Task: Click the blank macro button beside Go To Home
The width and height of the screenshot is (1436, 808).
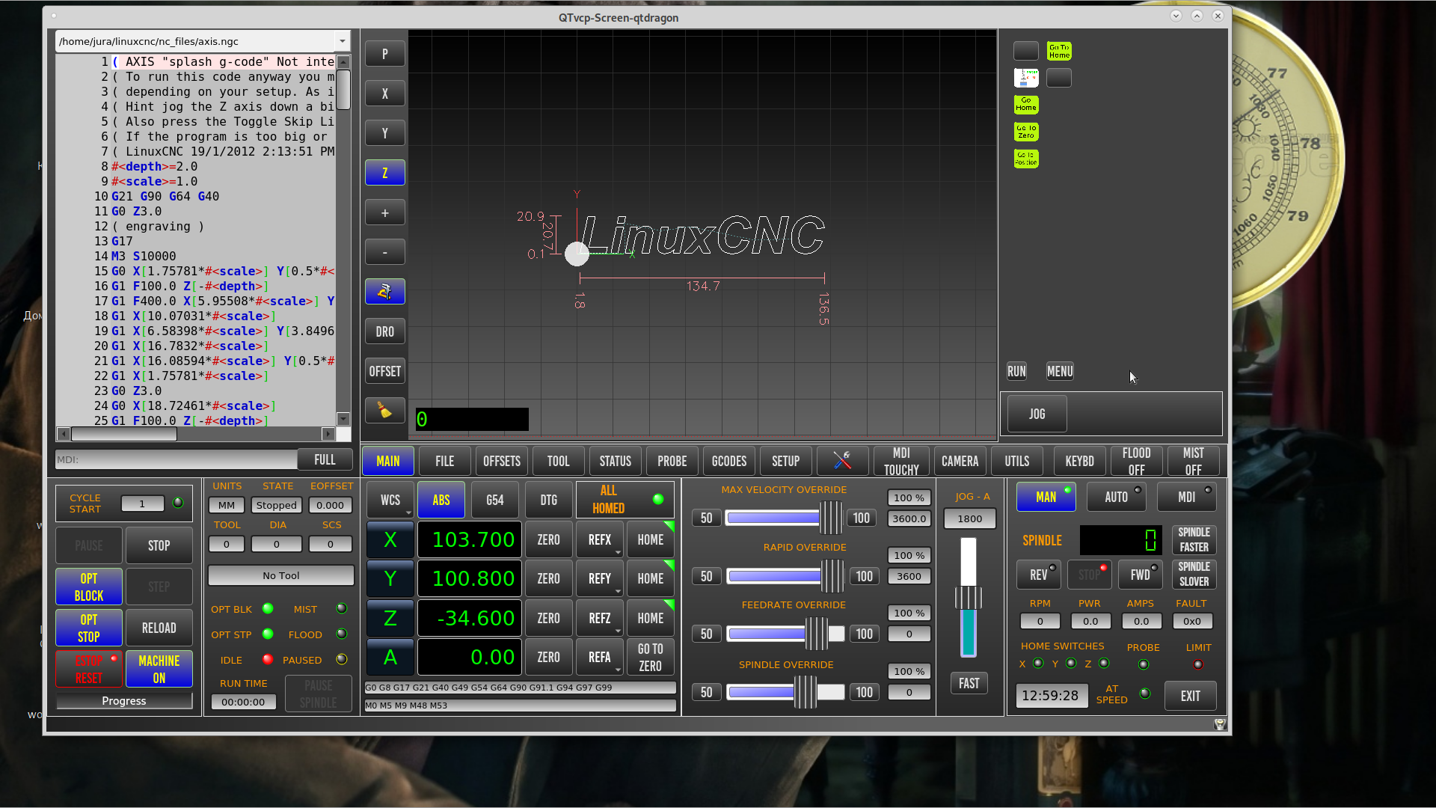Action: tap(1026, 51)
